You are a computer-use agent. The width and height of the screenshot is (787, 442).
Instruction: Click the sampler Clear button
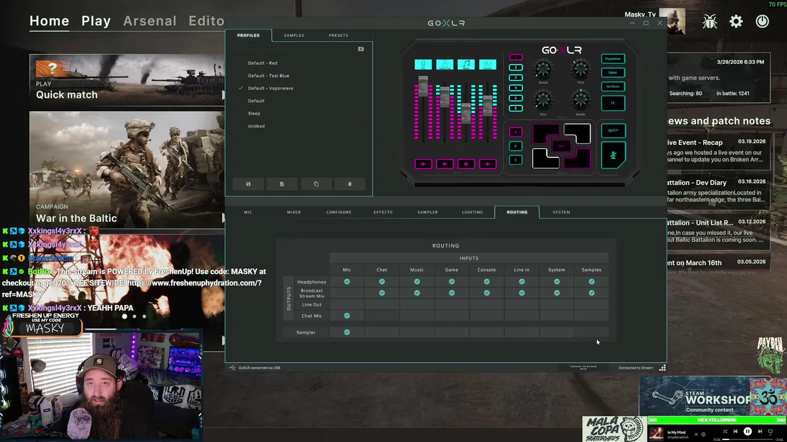tap(561, 146)
